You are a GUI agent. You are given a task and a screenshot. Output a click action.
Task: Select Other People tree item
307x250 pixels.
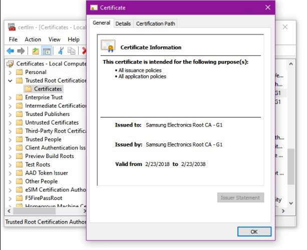[x=41, y=181]
